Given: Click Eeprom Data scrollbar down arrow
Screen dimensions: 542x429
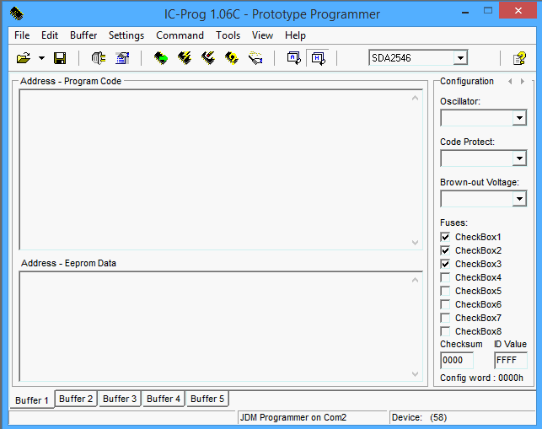Looking at the screenshot, I should coord(416,374).
